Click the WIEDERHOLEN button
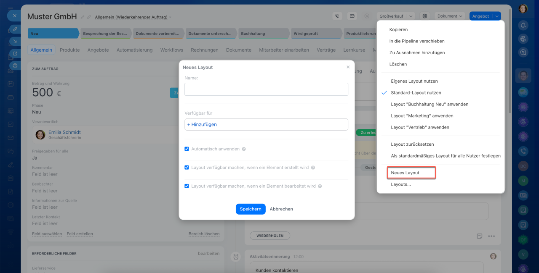 (x=269, y=236)
